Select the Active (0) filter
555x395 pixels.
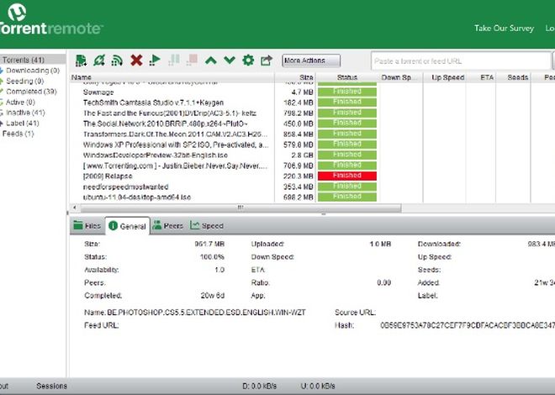coord(20,103)
